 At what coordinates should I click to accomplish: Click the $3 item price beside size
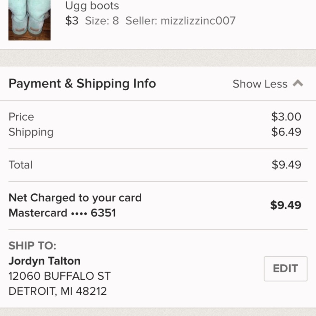coord(72,21)
